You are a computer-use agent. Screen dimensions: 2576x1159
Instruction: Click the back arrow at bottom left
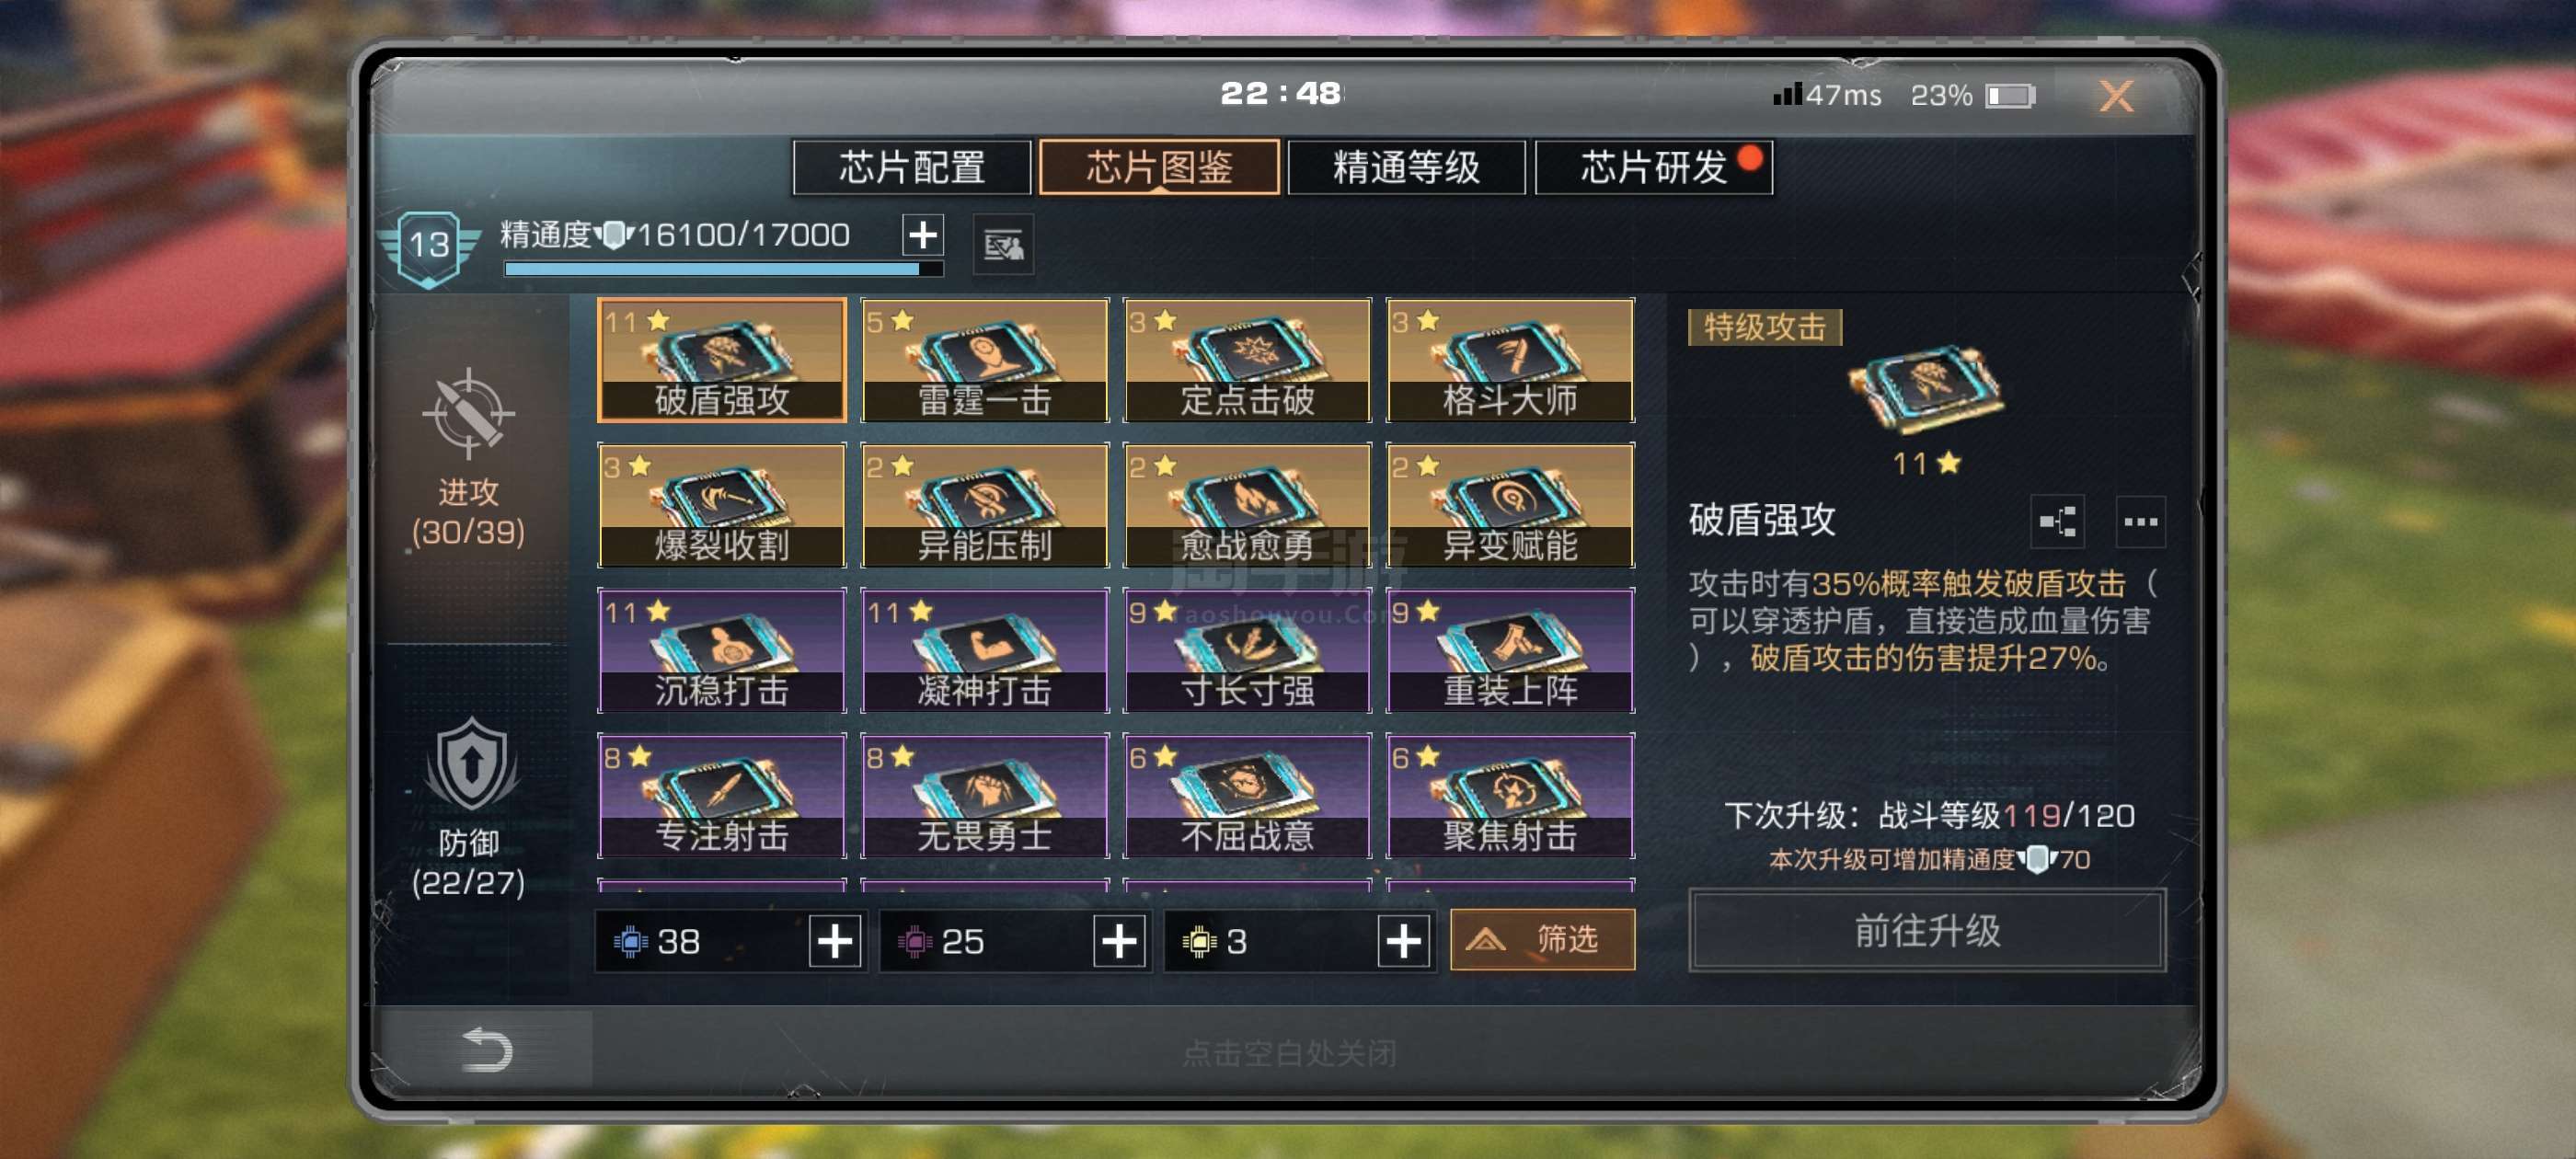tap(487, 1049)
